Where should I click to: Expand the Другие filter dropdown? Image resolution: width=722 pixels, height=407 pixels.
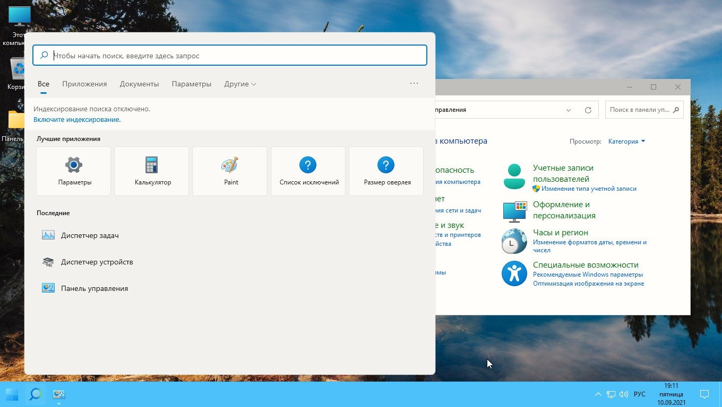tap(240, 84)
